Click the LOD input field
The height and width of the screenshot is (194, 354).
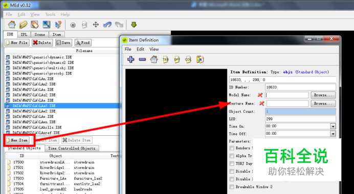(300, 119)
